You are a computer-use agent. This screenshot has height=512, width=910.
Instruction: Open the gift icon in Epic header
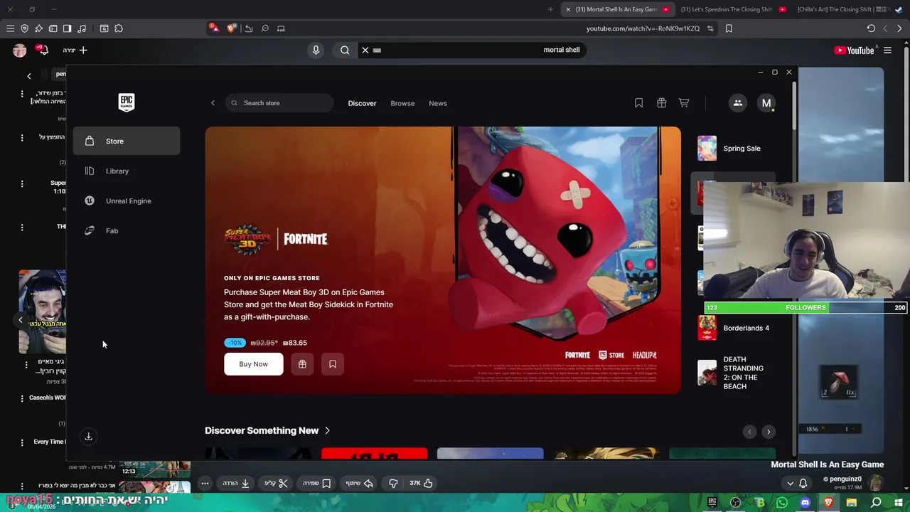click(661, 103)
